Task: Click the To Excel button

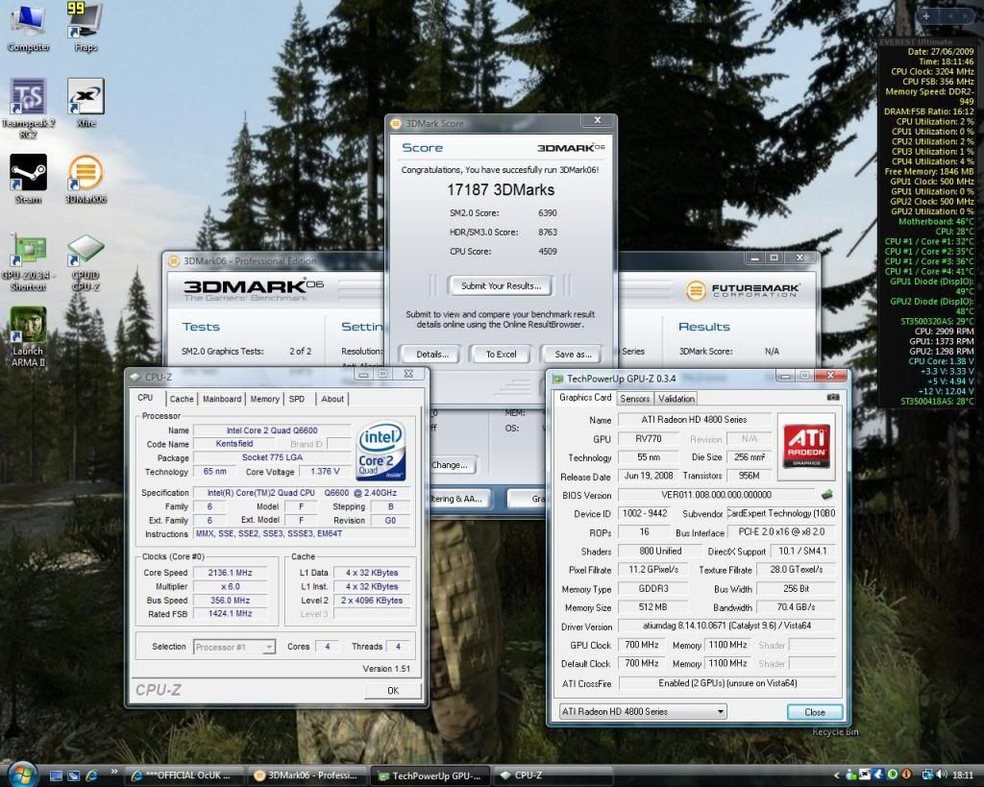Action: point(501,355)
